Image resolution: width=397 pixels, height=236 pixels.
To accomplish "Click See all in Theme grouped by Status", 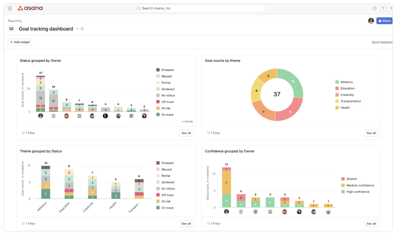I will pos(186,224).
